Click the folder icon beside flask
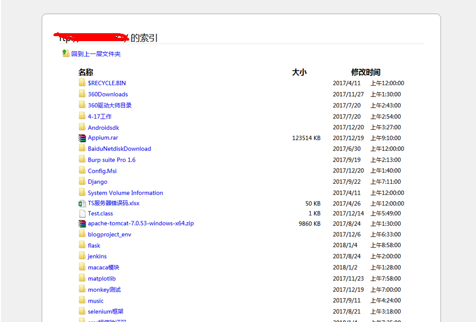 tap(82, 245)
